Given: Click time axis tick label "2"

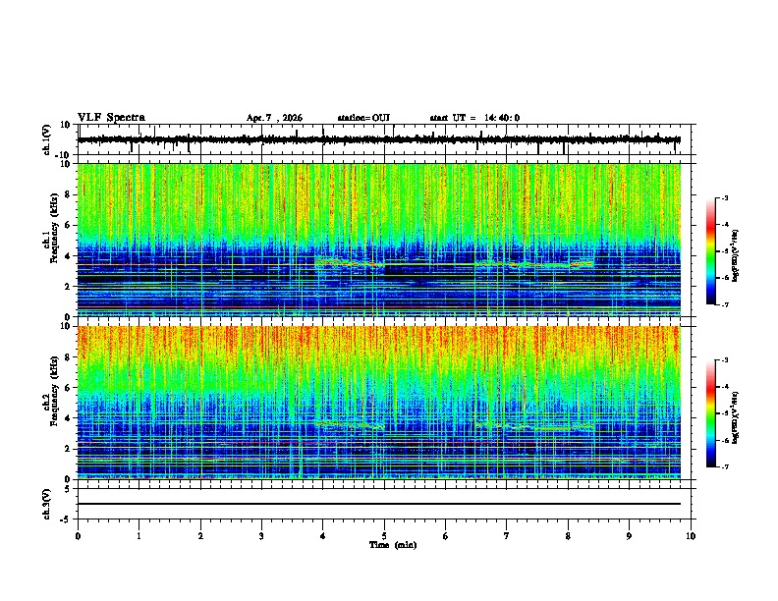Looking at the screenshot, I should (x=200, y=536).
